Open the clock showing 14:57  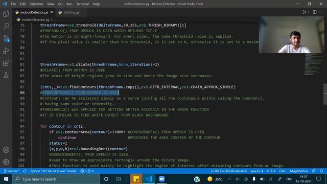click(x=303, y=179)
